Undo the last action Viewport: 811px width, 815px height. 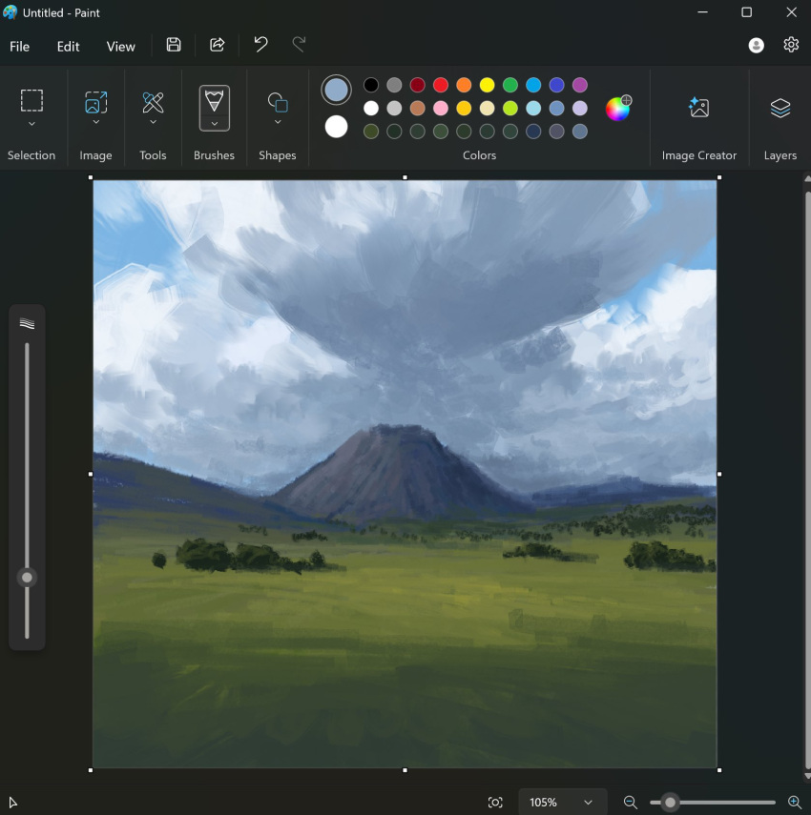click(260, 45)
